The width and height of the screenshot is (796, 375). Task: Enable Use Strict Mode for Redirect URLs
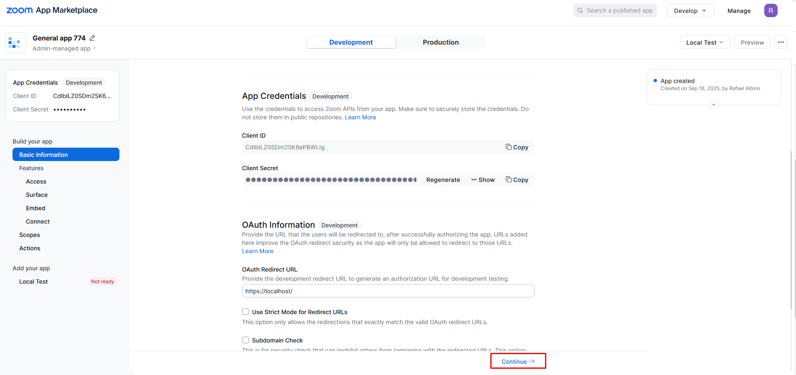(246, 312)
